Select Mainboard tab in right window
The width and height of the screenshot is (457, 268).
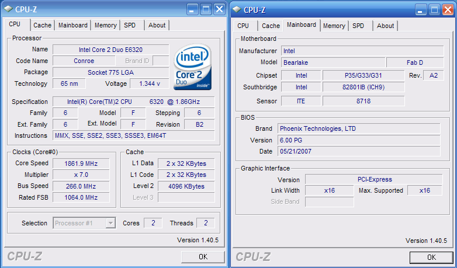point(302,25)
